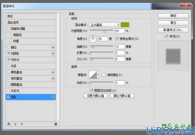Enable 渐变叠加 checkbox
Image resolution: width=195 pixels, height=135 pixels.
[8, 78]
